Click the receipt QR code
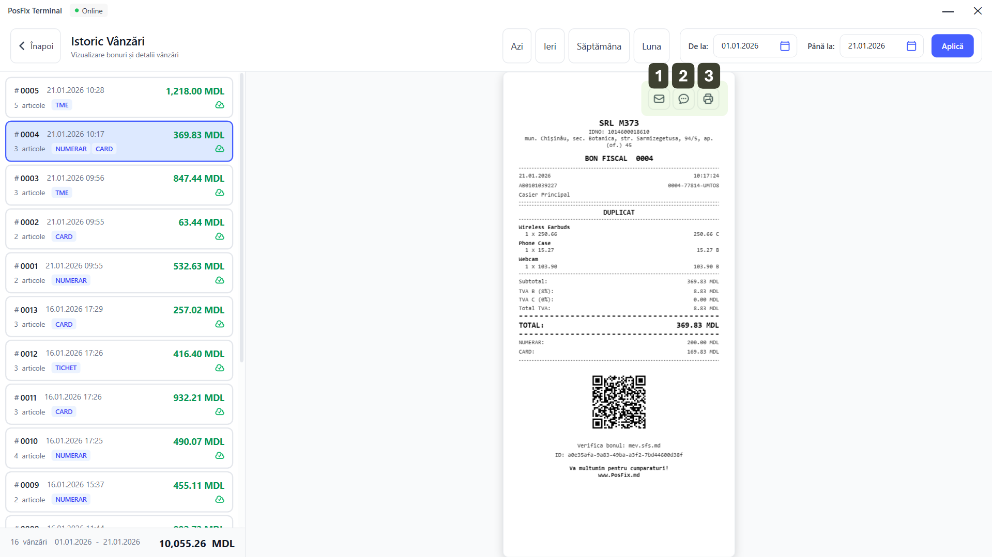Viewport: 992px width, 557px height. (x=618, y=402)
